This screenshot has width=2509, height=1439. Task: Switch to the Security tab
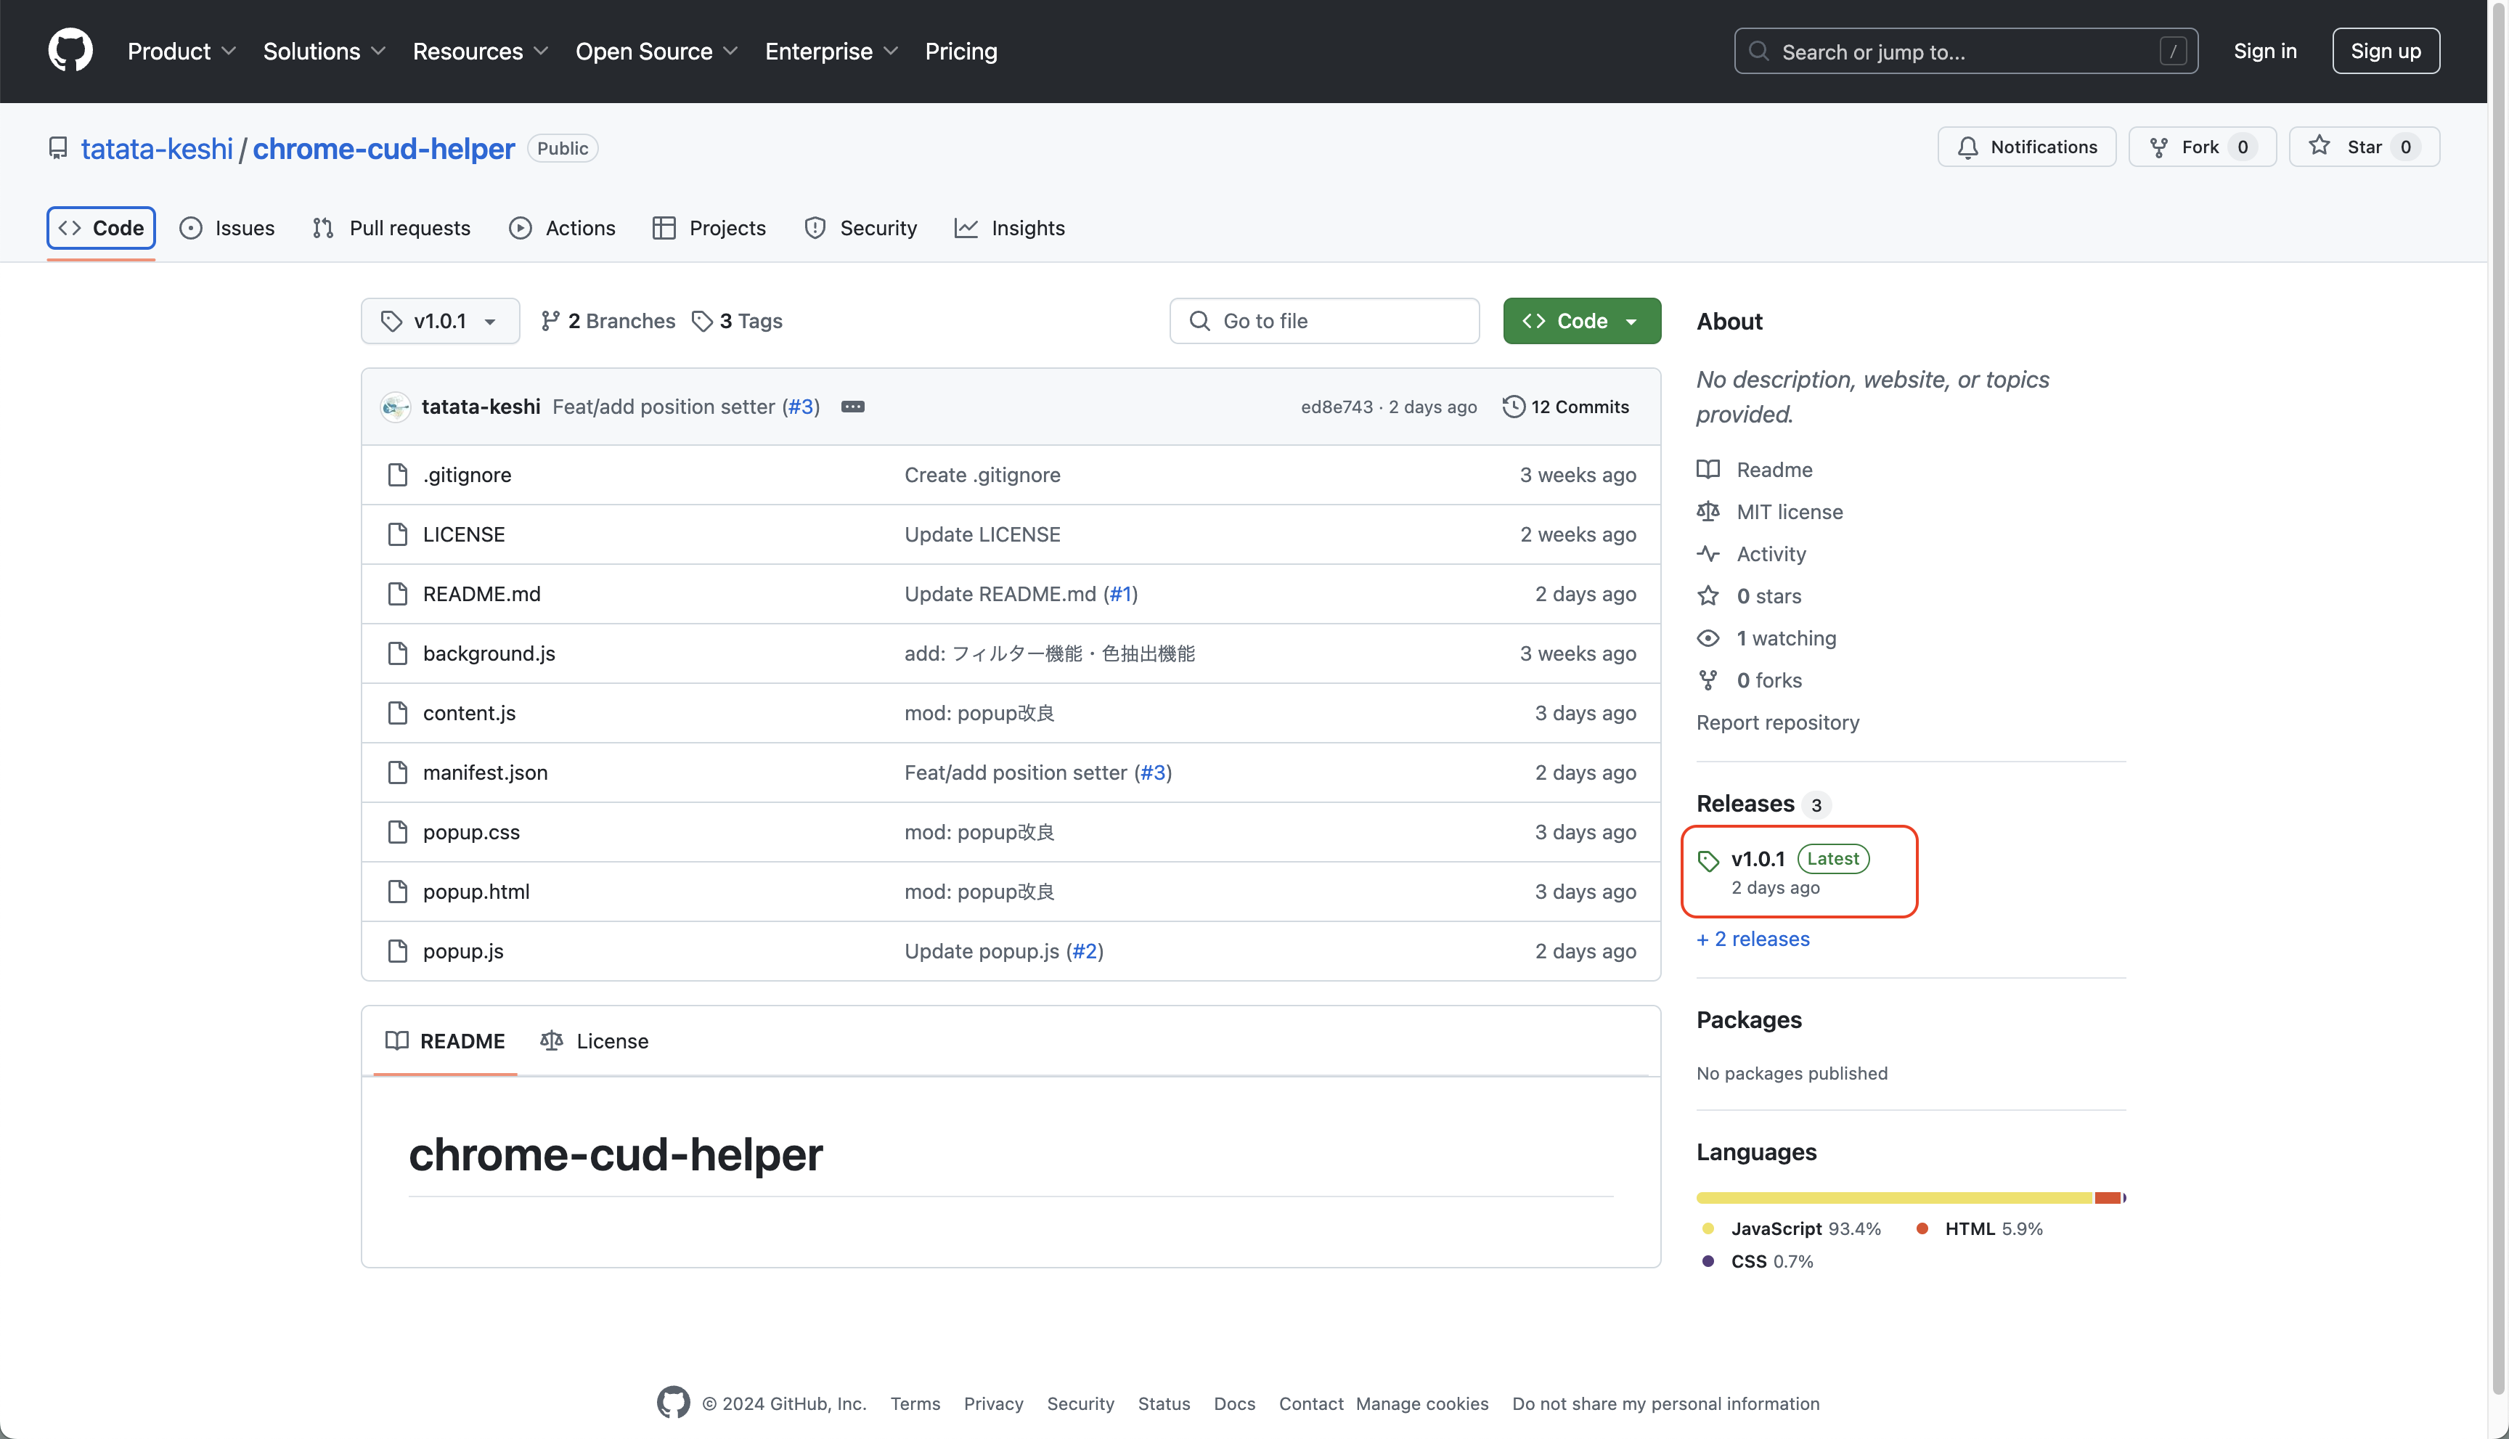[x=860, y=228]
